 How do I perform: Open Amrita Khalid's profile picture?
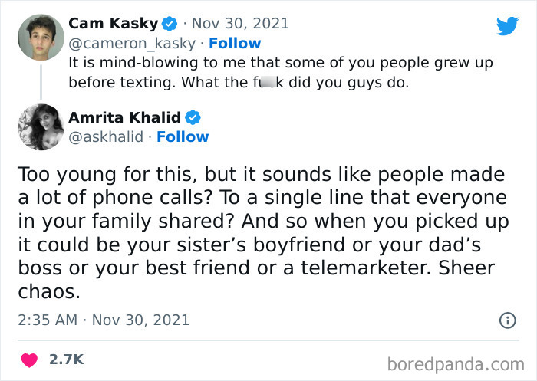point(38,127)
